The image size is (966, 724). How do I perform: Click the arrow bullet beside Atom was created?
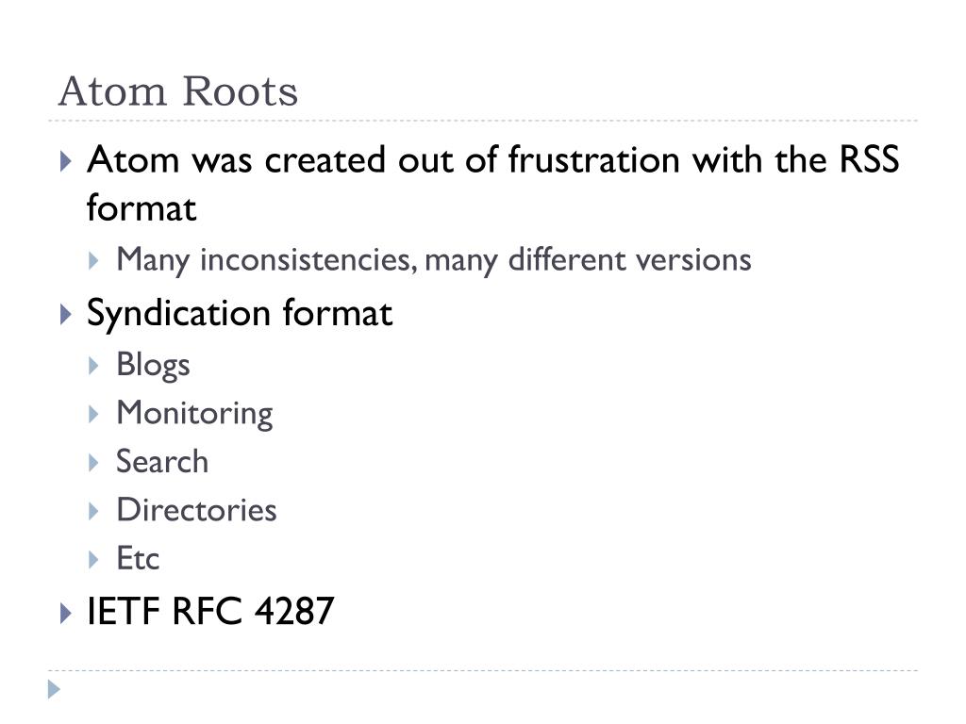[66, 161]
